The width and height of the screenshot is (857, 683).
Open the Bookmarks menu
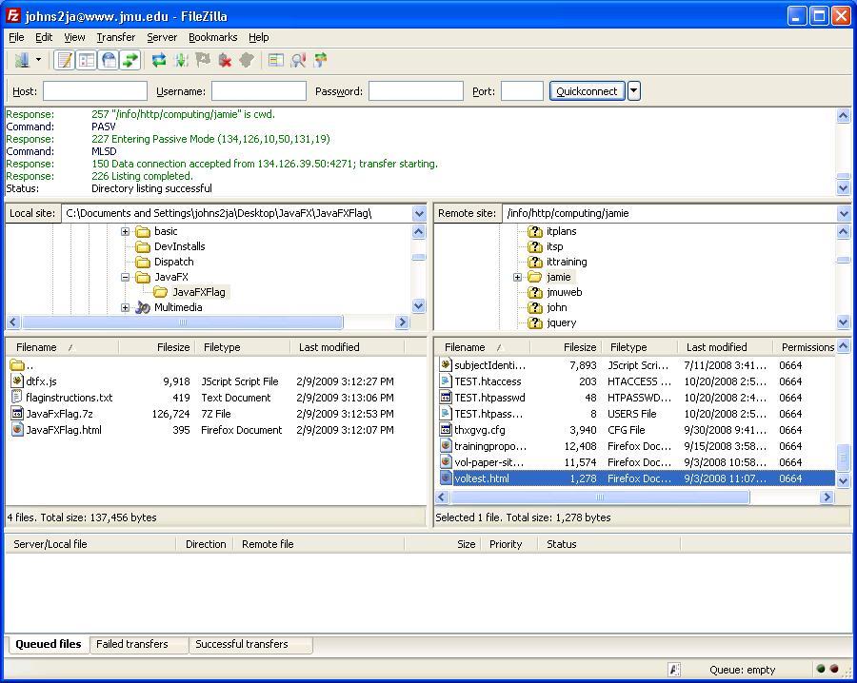(212, 37)
